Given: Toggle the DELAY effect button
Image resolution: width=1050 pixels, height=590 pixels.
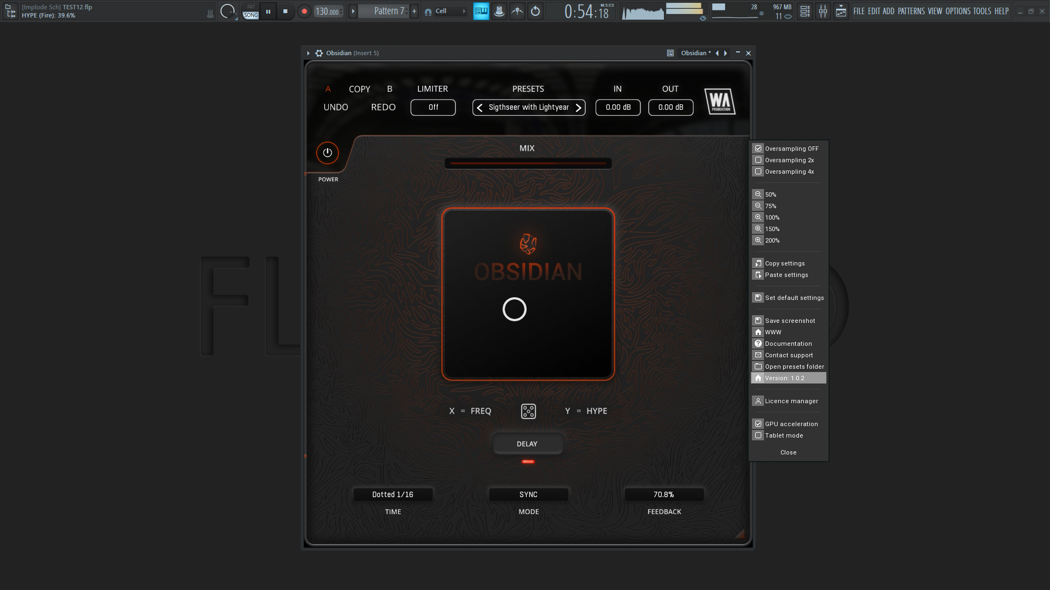Looking at the screenshot, I should coord(528,444).
